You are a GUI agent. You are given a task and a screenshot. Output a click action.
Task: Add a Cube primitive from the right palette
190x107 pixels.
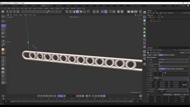tap(145, 21)
